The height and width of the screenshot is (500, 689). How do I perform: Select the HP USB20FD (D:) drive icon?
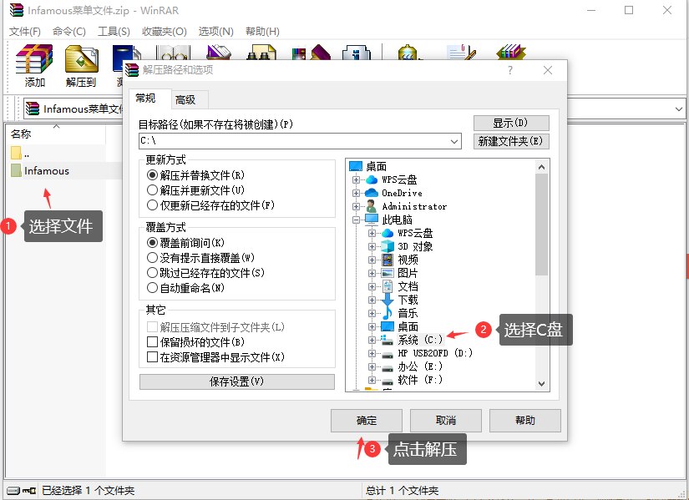tap(388, 354)
